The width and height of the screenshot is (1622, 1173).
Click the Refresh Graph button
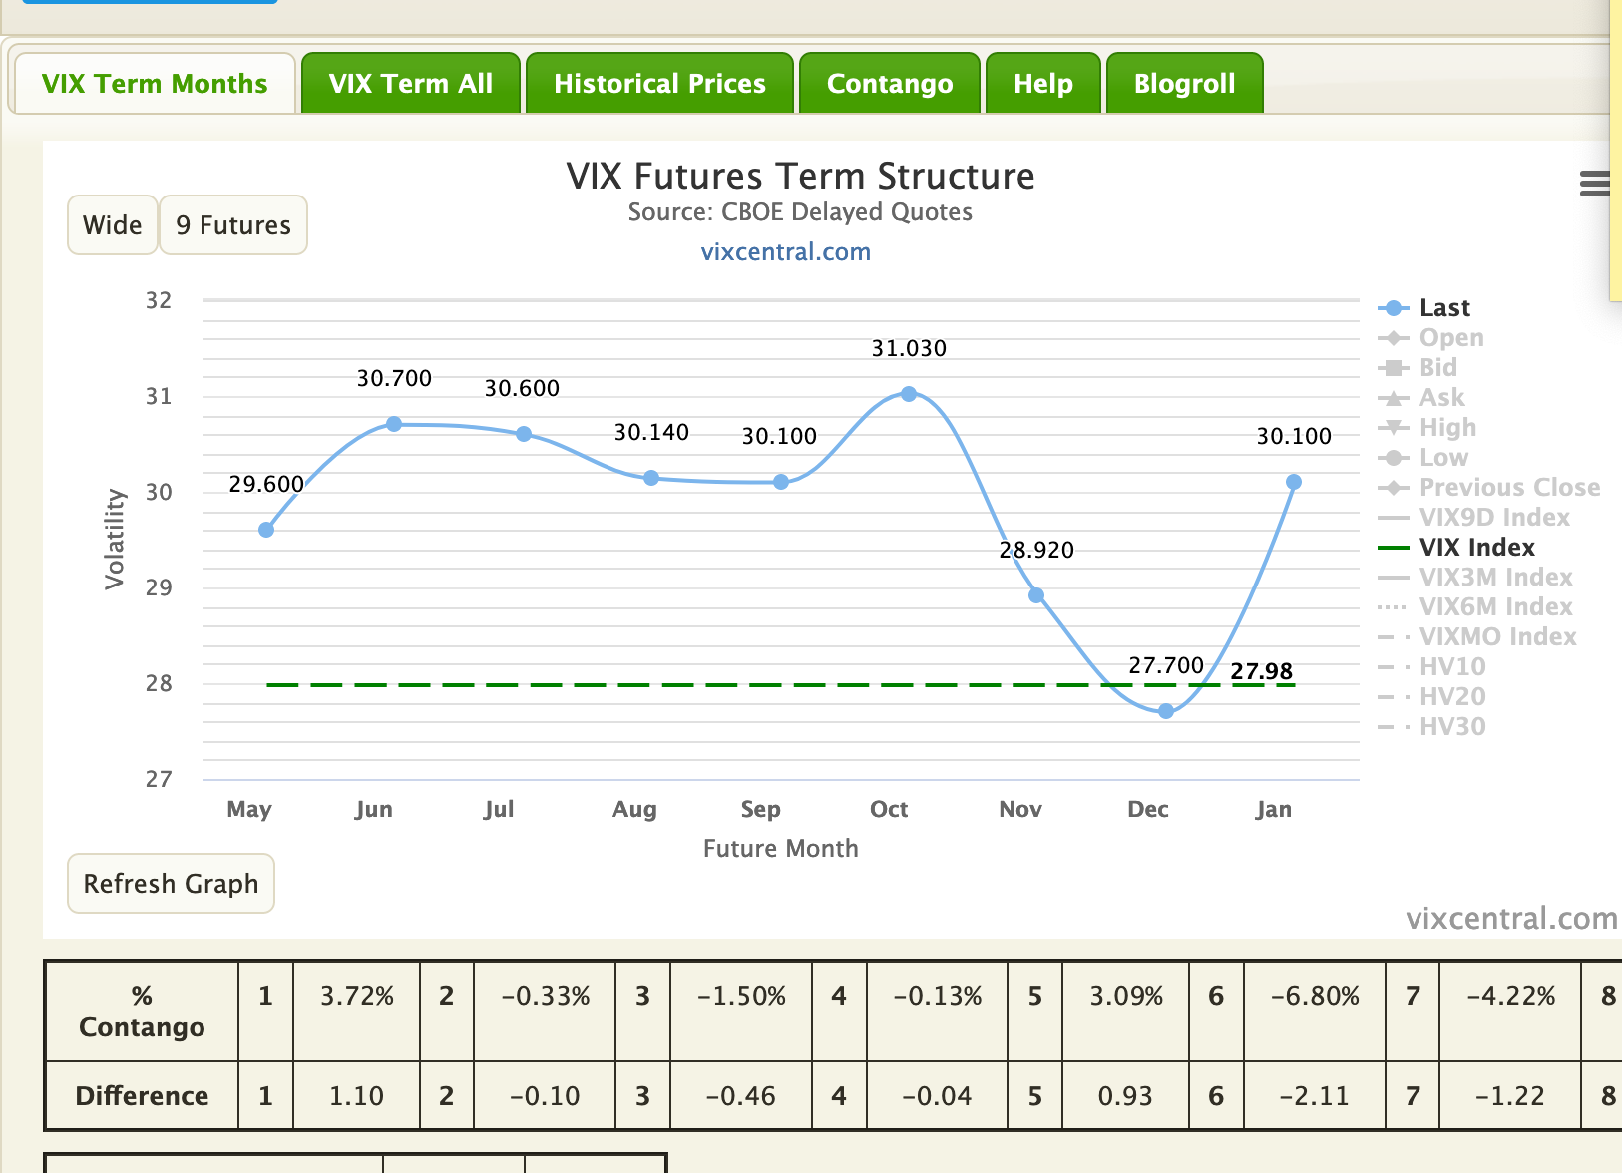[x=171, y=884]
